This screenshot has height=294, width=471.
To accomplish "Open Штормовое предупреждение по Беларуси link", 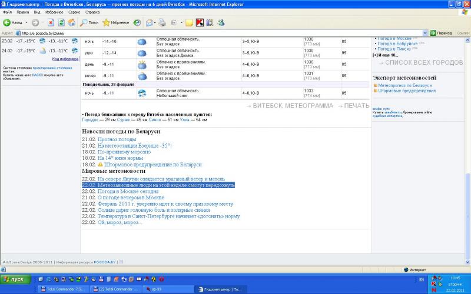I will [152, 165].
